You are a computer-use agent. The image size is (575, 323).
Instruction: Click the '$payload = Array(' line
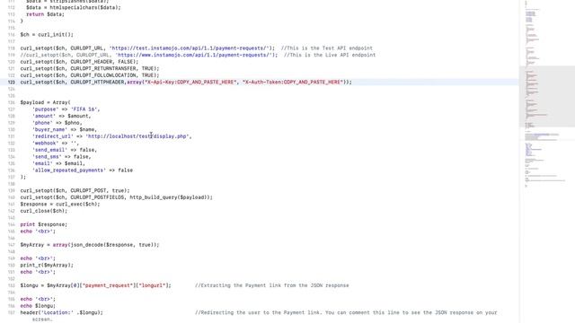(x=46, y=102)
